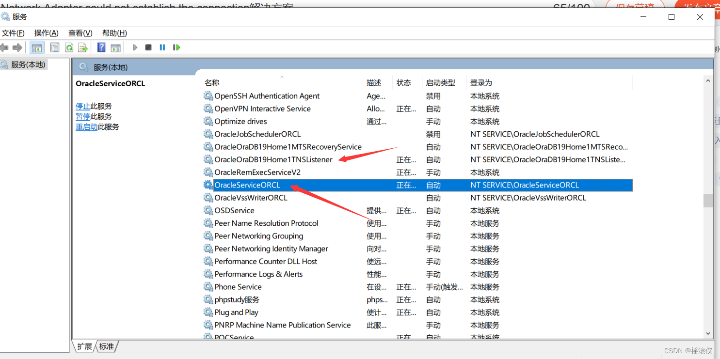Select the OracleOraDB19Home1TNSListener service row
The width and height of the screenshot is (720, 359).
pyautogui.click(x=274, y=159)
